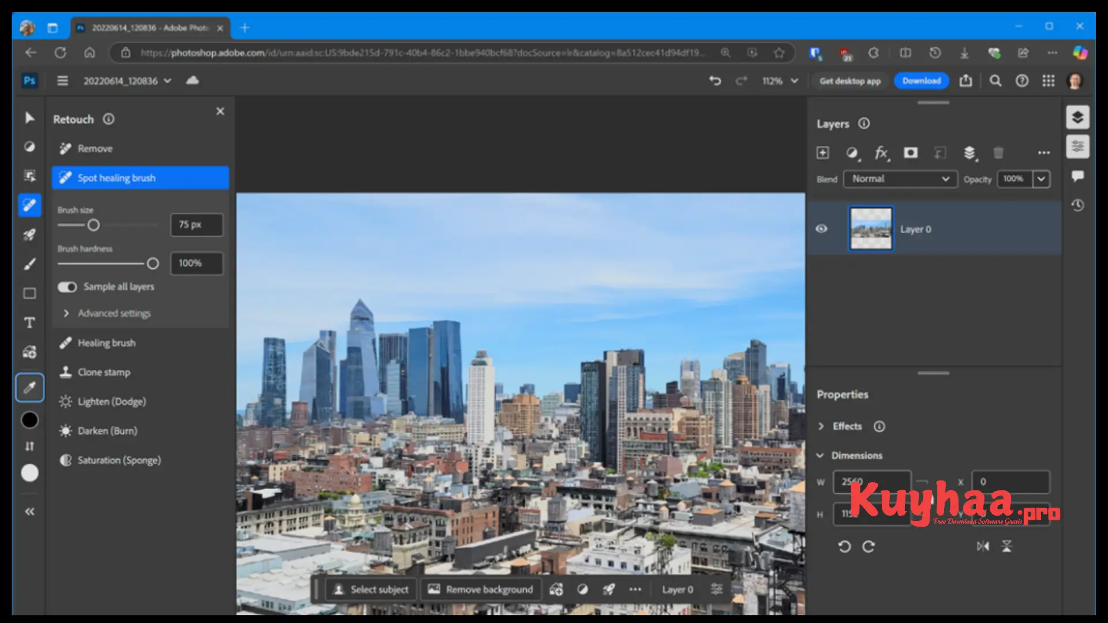Open the share export icon
This screenshot has width=1108, height=623.
[965, 81]
